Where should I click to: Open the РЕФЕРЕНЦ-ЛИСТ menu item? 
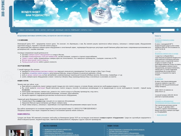pyautogui.click(x=75, y=30)
